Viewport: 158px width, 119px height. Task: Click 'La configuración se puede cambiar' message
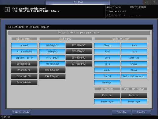coord(29,27)
